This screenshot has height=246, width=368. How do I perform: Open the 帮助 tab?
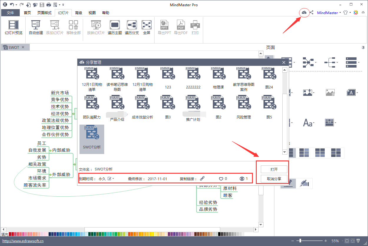pyautogui.click(x=106, y=13)
